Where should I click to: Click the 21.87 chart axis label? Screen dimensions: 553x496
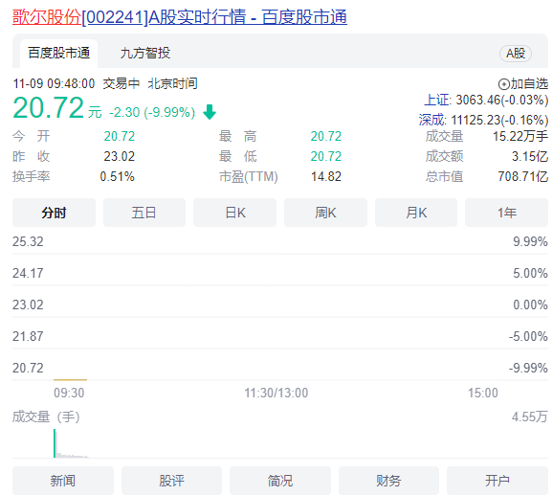[28, 336]
